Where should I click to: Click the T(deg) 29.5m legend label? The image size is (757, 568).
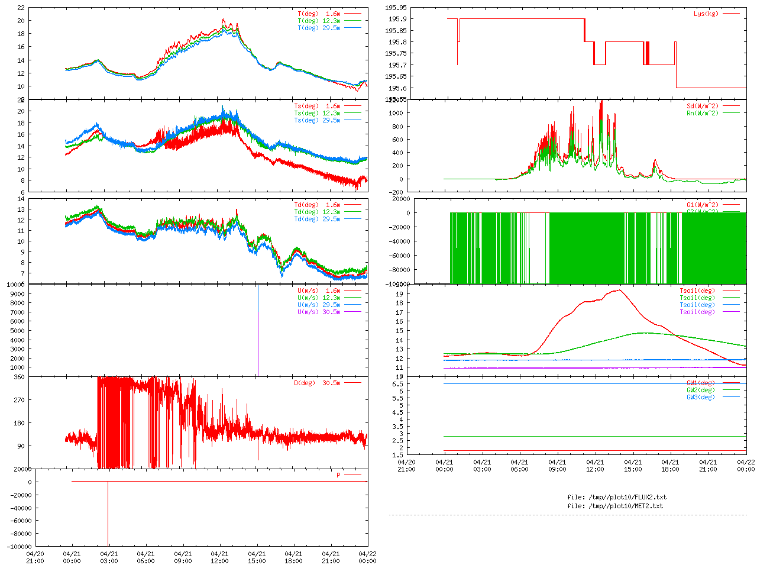319,28
